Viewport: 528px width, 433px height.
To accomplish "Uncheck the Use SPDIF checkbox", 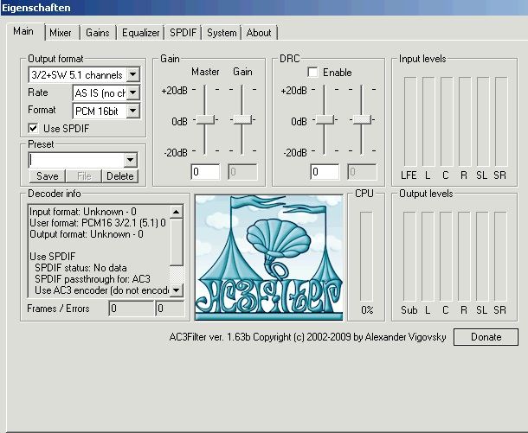I will coord(35,128).
